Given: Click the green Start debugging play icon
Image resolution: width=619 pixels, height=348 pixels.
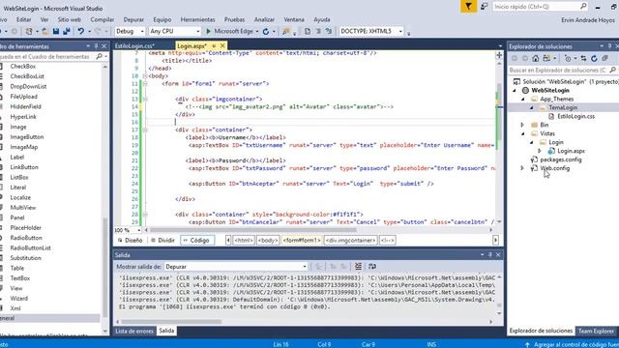Looking at the screenshot, I should pos(209,31).
